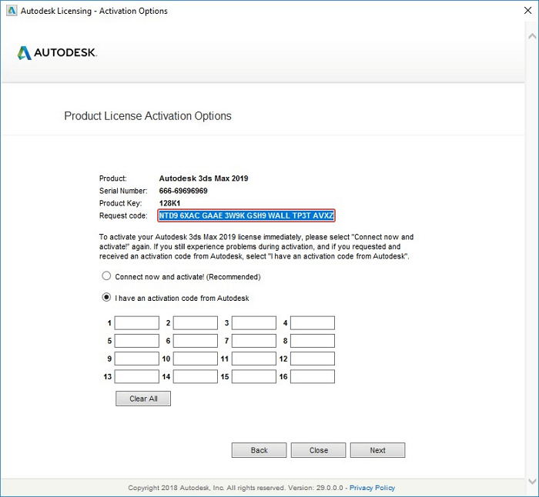The width and height of the screenshot is (539, 497).
Task: Click the Autodesk logo in the header
Action: [x=56, y=53]
